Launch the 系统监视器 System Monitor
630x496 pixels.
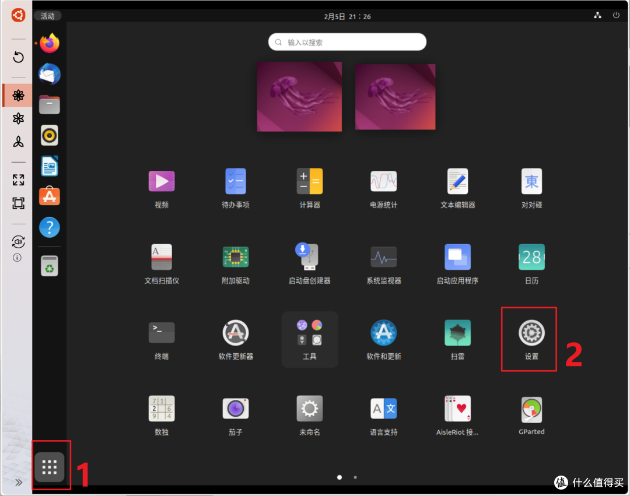point(384,257)
